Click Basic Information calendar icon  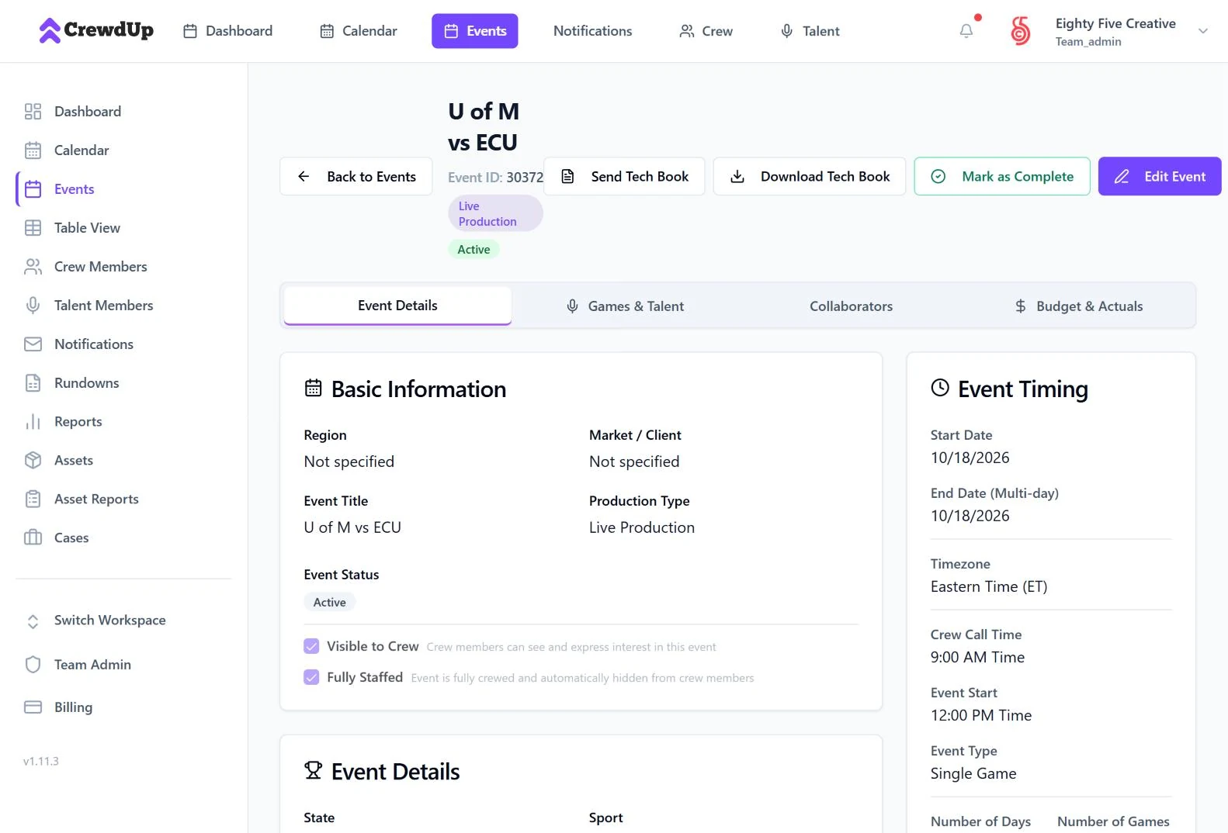point(313,388)
